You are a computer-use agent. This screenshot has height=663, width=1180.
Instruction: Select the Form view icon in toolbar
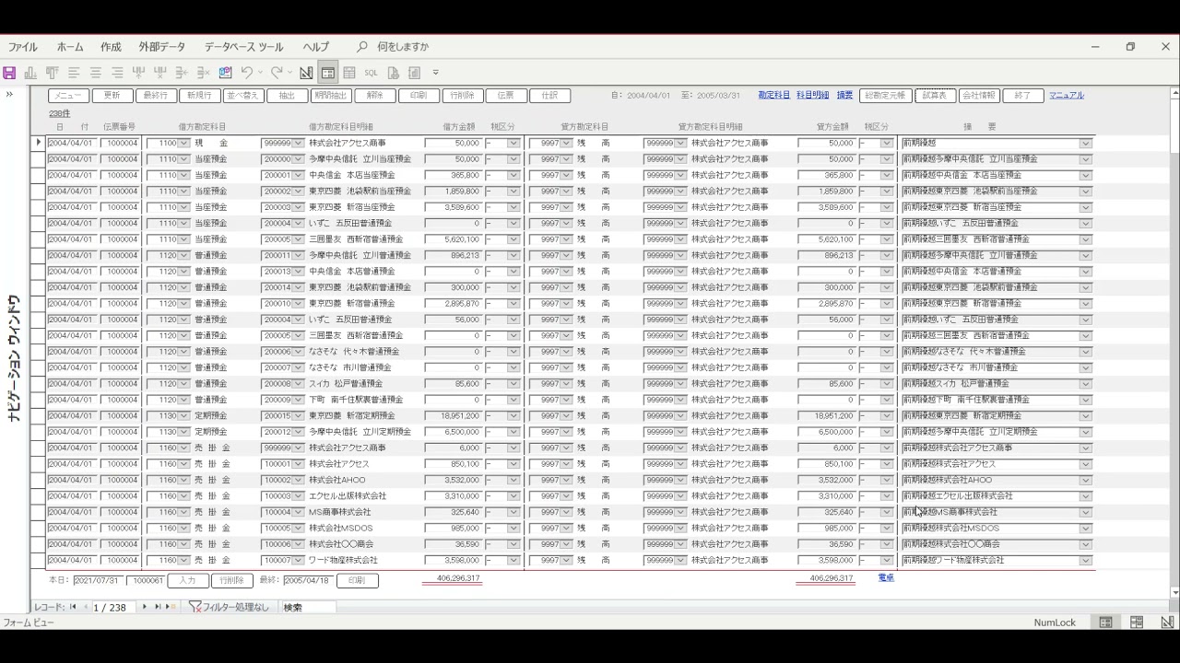pyautogui.click(x=327, y=73)
